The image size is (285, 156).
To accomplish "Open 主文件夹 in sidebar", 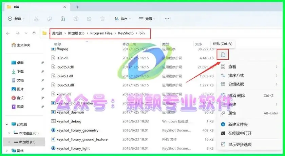I will pos(21,45).
